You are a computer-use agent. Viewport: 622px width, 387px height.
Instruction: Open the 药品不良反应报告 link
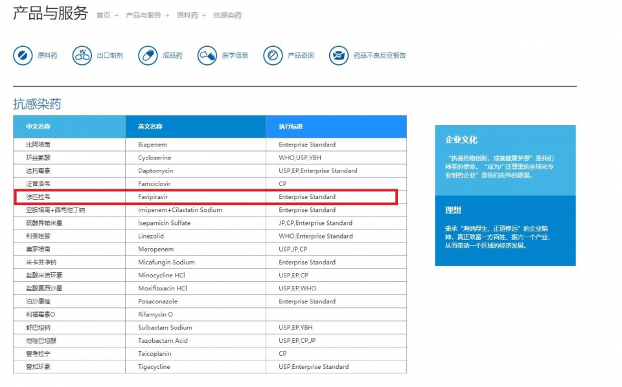[380, 55]
